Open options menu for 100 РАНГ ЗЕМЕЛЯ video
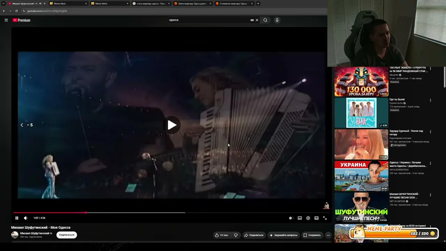 [430, 69]
